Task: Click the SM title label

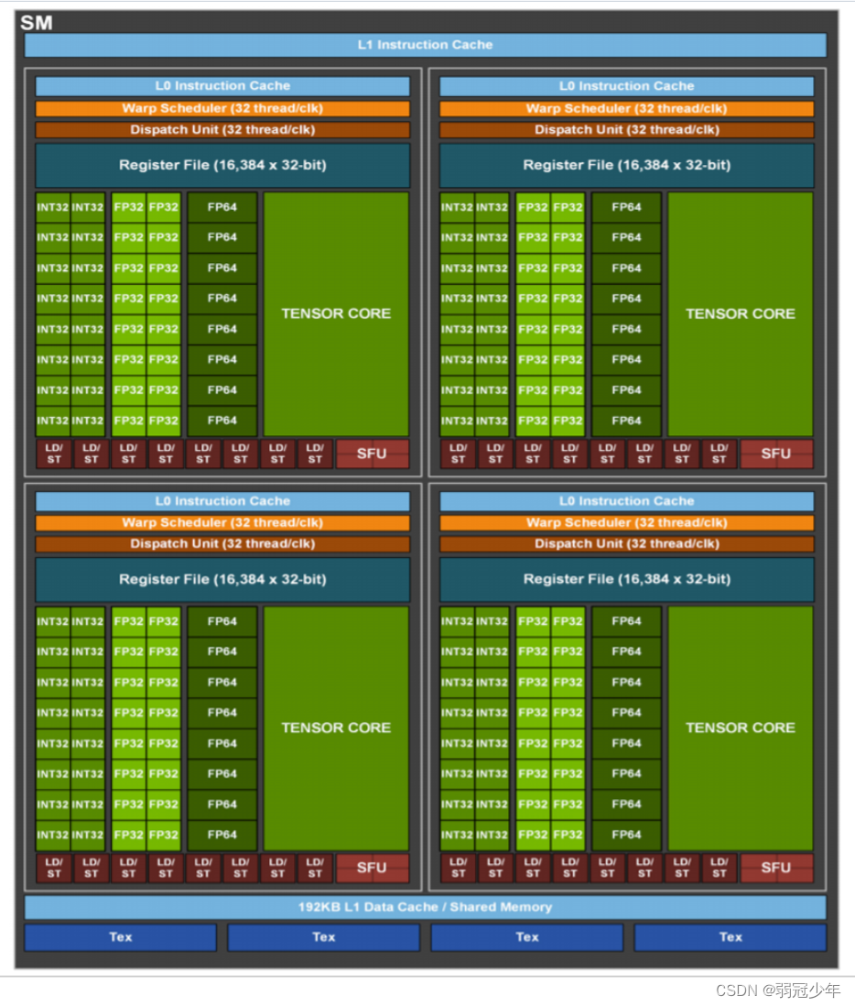Action: click(37, 23)
